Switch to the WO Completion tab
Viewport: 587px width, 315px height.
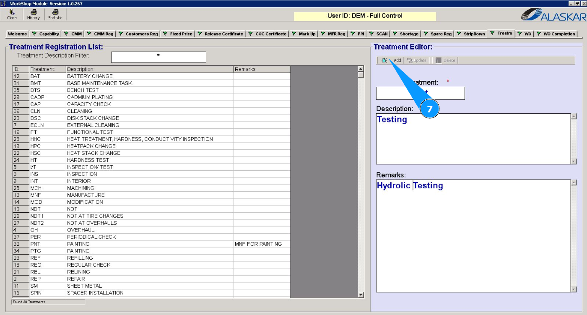[x=556, y=34]
